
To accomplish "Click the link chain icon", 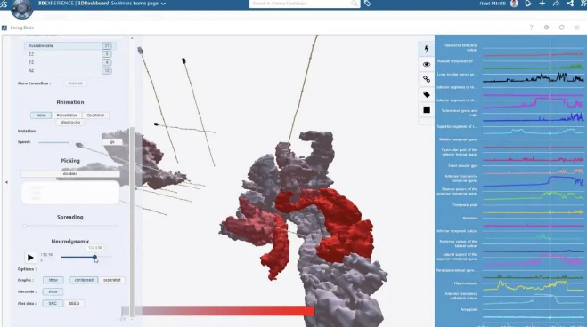I will tap(427, 79).
